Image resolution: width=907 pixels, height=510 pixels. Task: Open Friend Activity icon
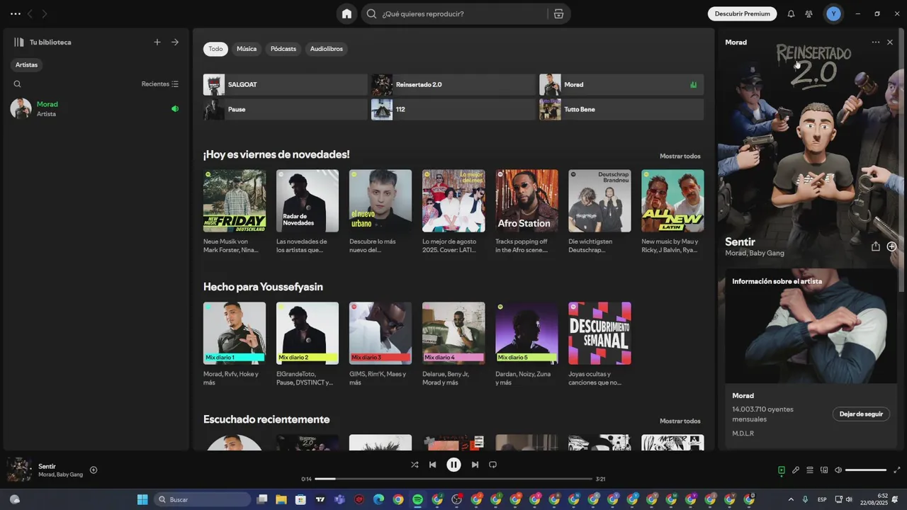point(809,13)
